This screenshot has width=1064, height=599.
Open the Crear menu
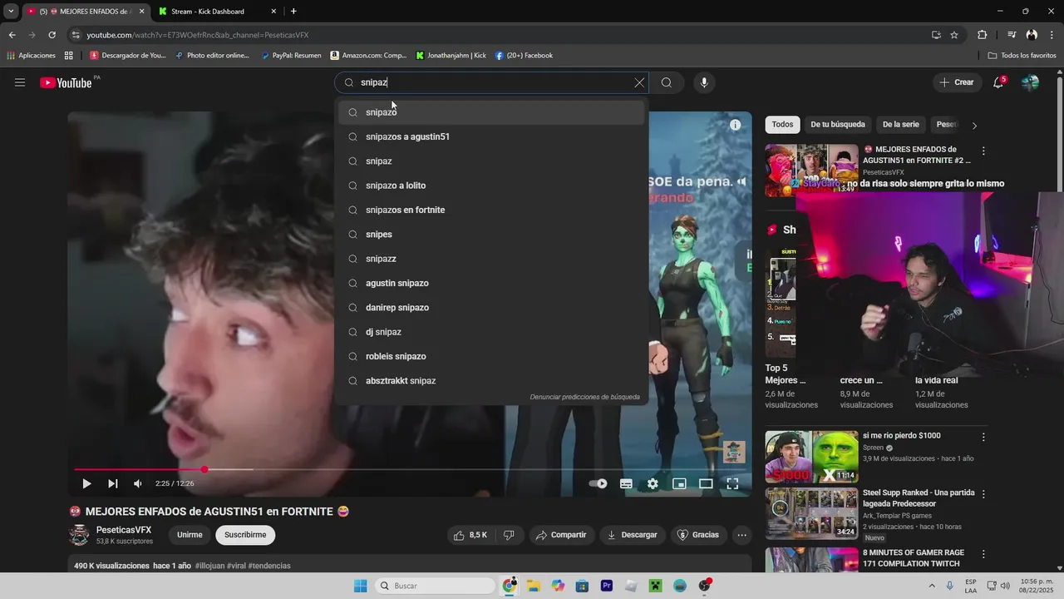[956, 82]
